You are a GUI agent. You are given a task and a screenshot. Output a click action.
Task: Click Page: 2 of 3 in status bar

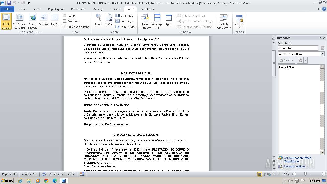click(x=10, y=174)
